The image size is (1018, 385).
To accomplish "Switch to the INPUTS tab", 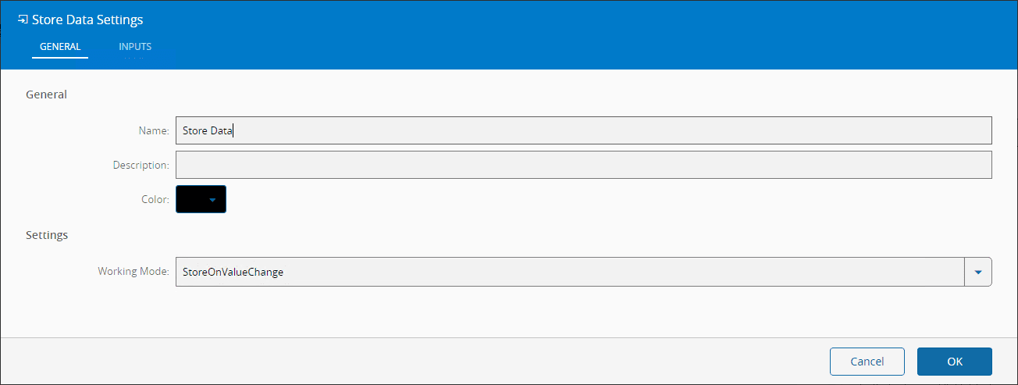I will (135, 47).
